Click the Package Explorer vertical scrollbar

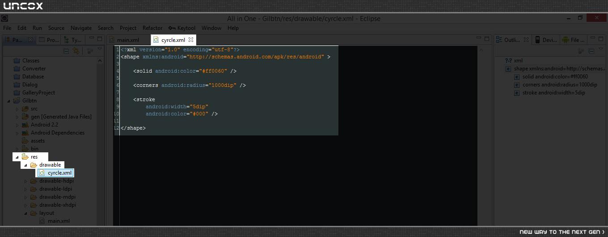tap(101, 141)
